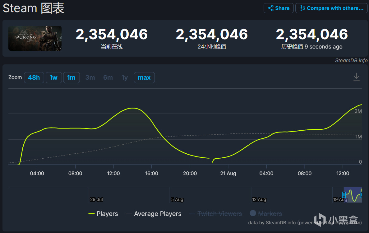Set zoom to 1m

[x=71, y=77]
